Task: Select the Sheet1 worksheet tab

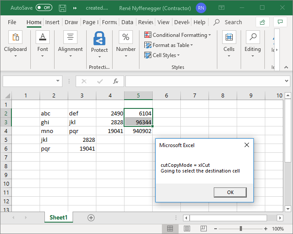Action: point(59,217)
